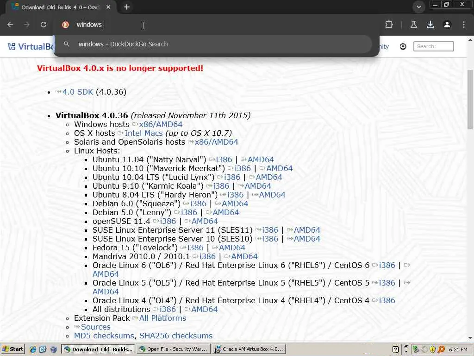Reload the page with the refresh icon
The image size is (474, 356).
coord(44,25)
